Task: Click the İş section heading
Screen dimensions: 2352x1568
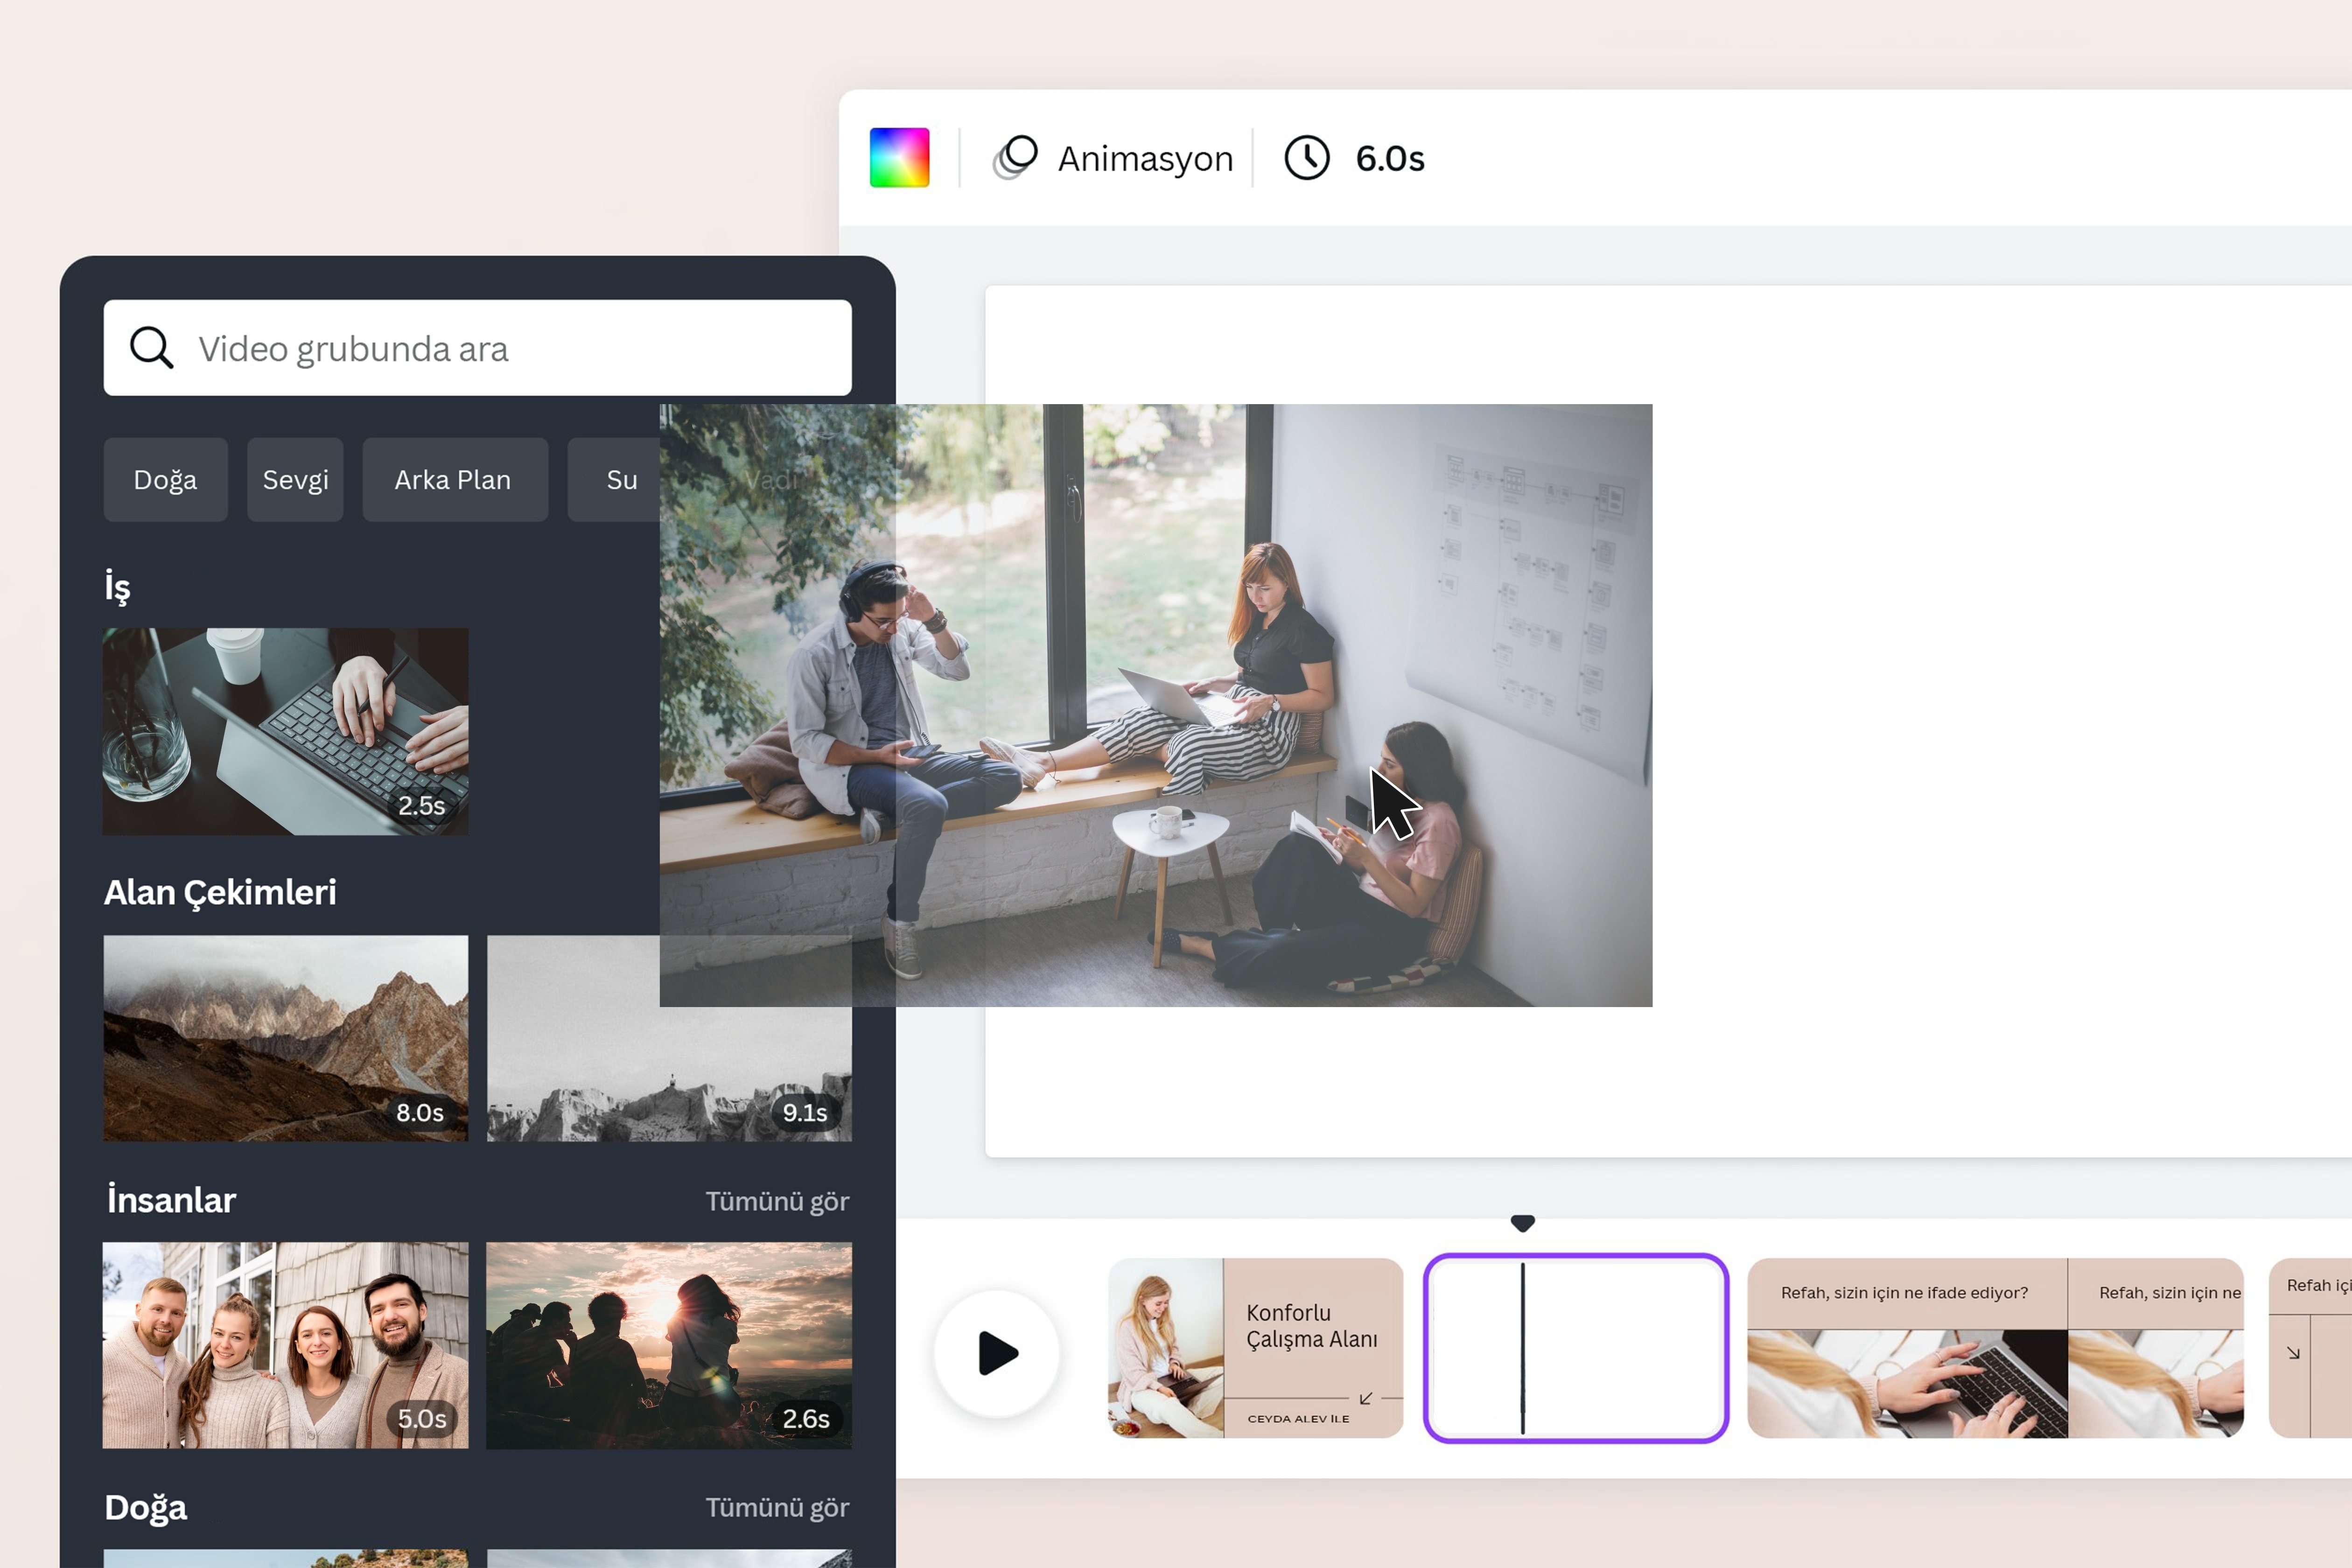Action: [118, 587]
